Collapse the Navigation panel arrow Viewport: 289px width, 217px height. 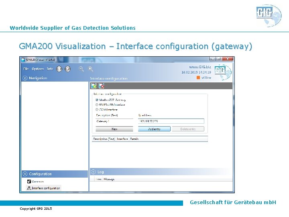pyautogui.click(x=25, y=78)
